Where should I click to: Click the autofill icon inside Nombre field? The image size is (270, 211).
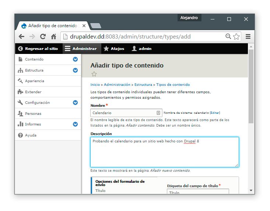158,113
